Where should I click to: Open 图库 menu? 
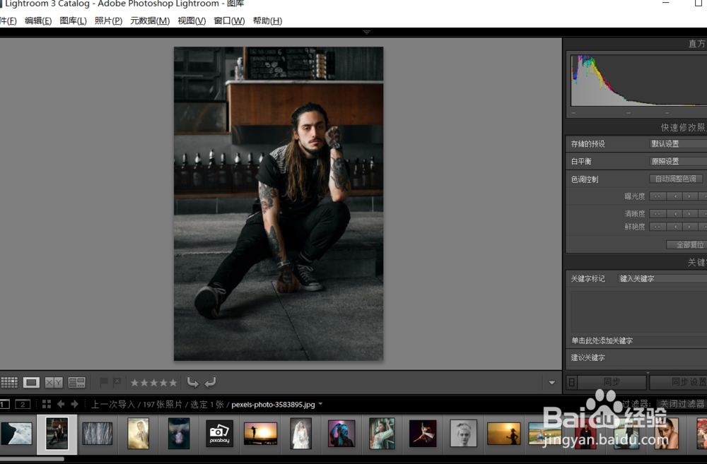(73, 20)
